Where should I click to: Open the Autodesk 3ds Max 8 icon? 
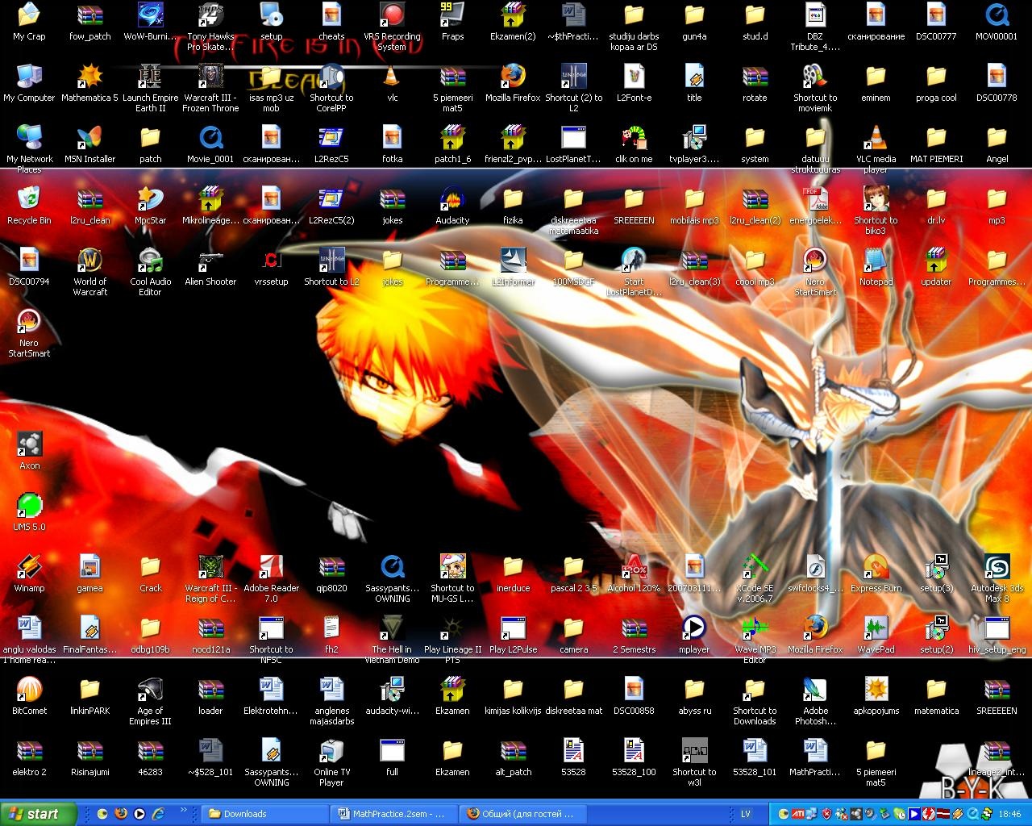997,567
